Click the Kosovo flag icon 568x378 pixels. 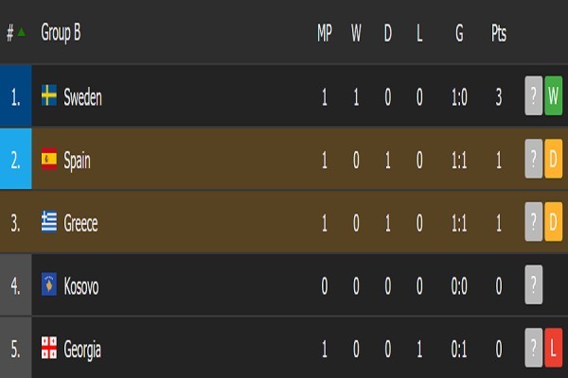[x=49, y=284]
